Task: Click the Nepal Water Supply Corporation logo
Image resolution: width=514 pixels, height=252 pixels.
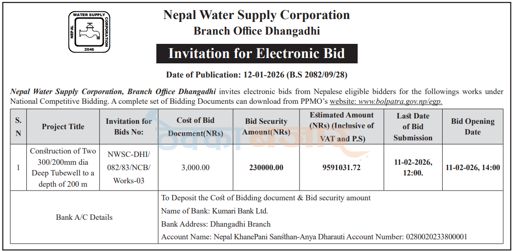Action: pyautogui.click(x=89, y=32)
